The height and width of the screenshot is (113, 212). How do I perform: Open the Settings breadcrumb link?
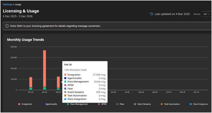[x=8, y=5]
